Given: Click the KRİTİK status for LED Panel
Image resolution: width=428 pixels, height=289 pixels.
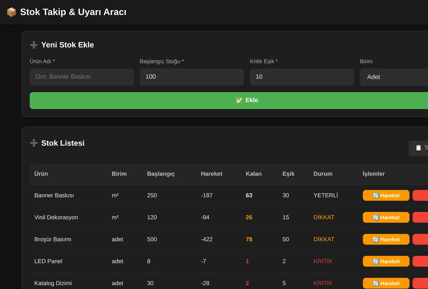Looking at the screenshot, I should click(x=323, y=261).
